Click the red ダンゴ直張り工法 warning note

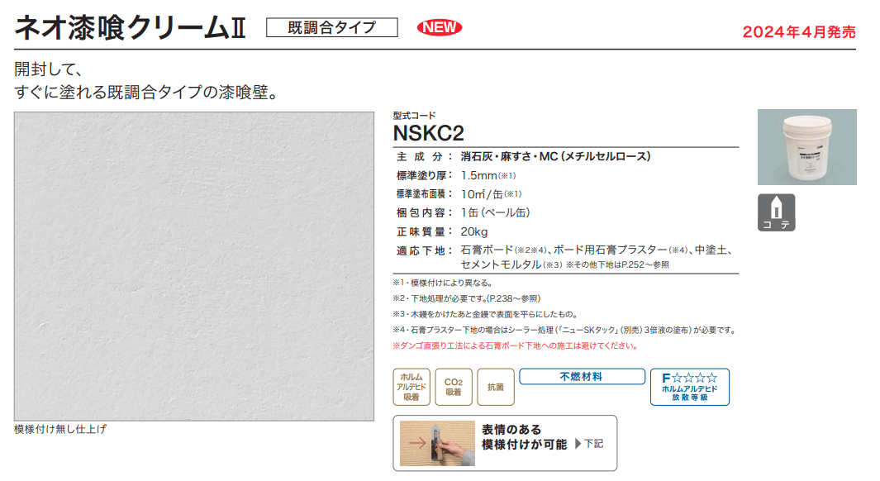516,345
